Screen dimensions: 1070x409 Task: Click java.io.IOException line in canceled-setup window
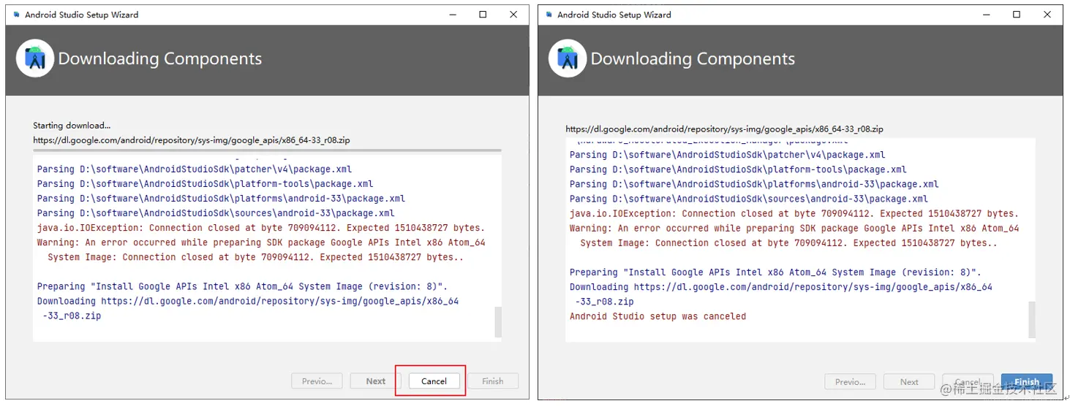794,213
